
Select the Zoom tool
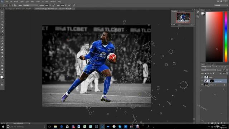tap(2, 72)
